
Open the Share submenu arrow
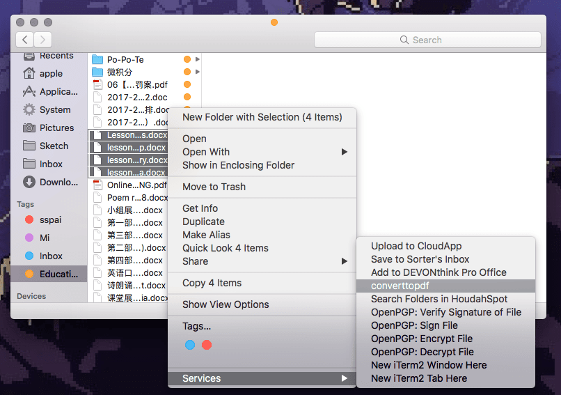(344, 261)
